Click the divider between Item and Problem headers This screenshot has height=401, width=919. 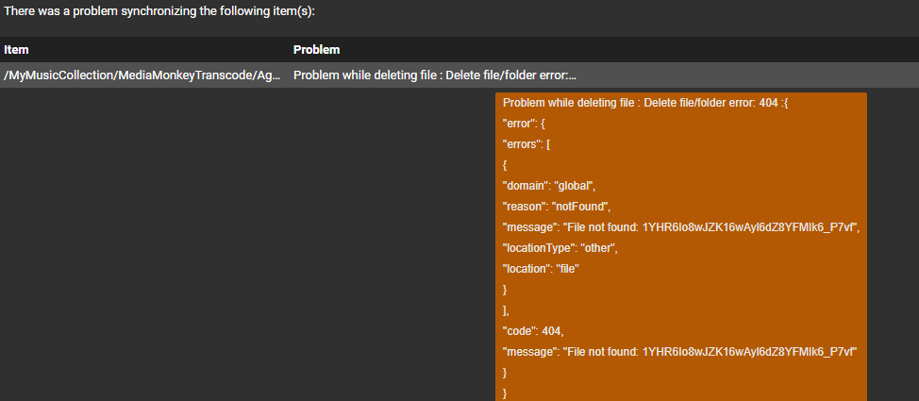point(290,49)
